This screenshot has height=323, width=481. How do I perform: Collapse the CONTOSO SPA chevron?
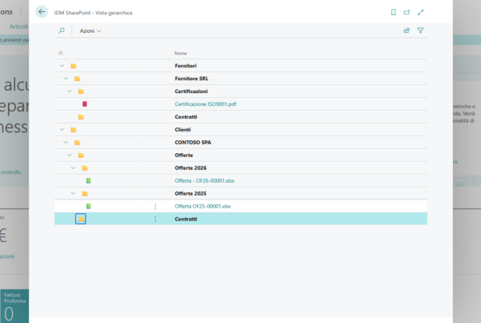(66, 143)
